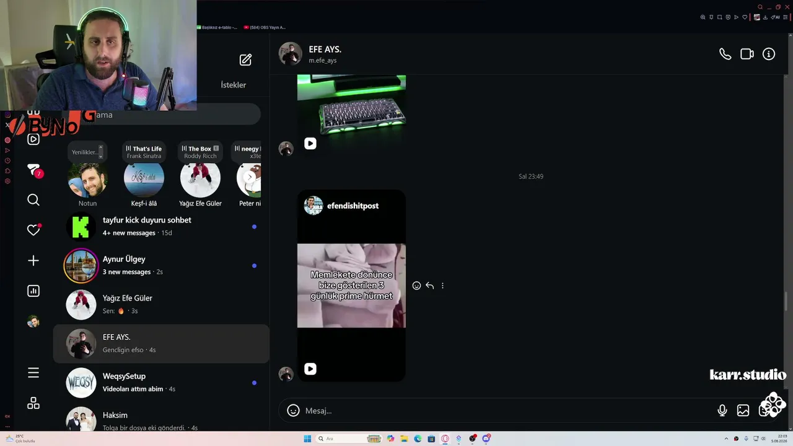Open Reels from Instagram sidebar
Image resolution: width=793 pixels, height=446 pixels.
tap(33, 139)
